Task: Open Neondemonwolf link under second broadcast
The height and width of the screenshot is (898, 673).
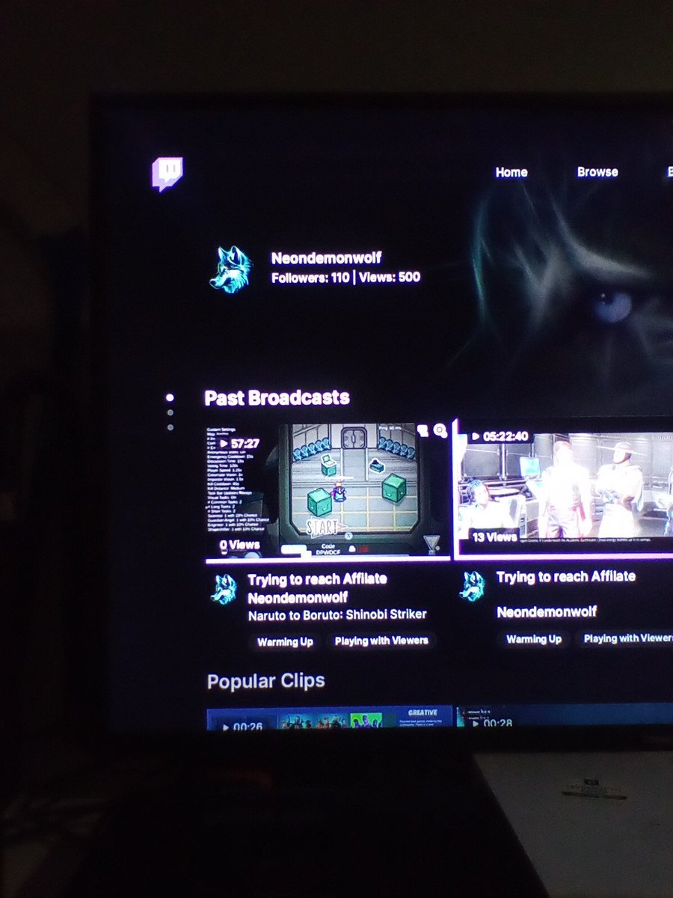Action: (x=547, y=612)
